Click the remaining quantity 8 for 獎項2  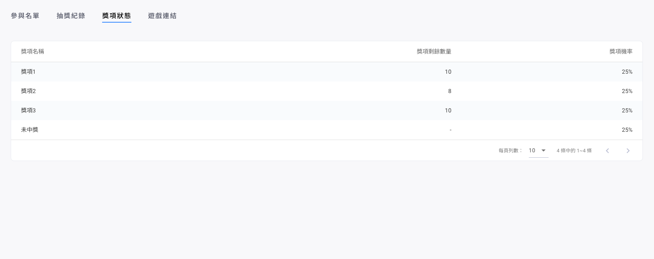[x=449, y=91]
